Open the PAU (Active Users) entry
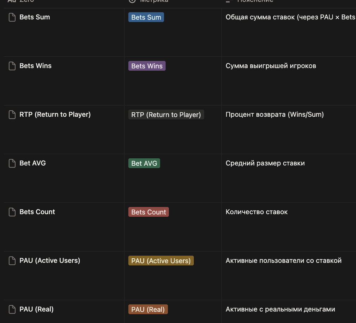This screenshot has height=323, width=356. (x=50, y=260)
